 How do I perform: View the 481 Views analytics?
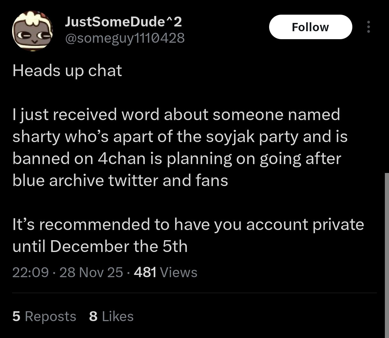coord(166,272)
